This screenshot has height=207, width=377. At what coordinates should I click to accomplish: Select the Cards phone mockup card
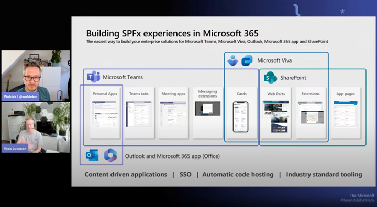tap(241, 113)
